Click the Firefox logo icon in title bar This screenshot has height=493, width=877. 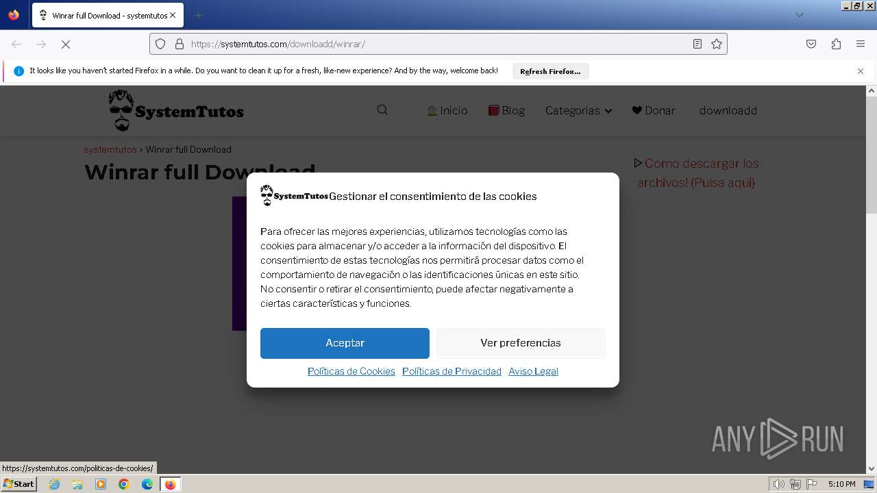[14, 14]
